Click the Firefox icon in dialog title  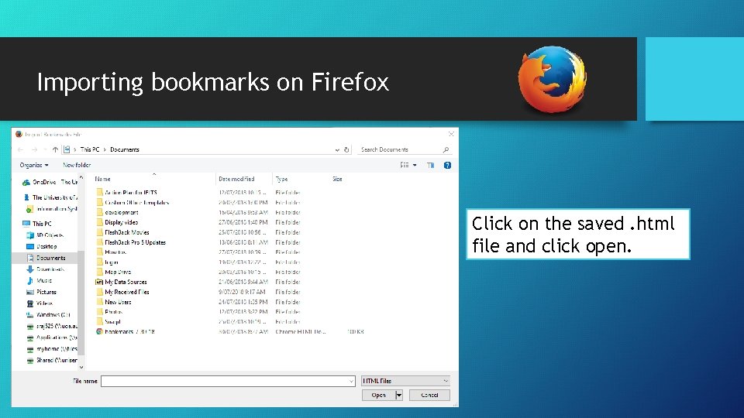pos(19,134)
